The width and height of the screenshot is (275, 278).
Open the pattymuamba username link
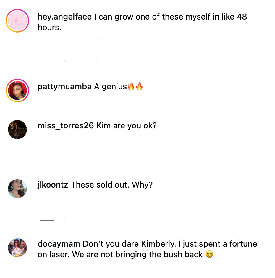point(64,86)
